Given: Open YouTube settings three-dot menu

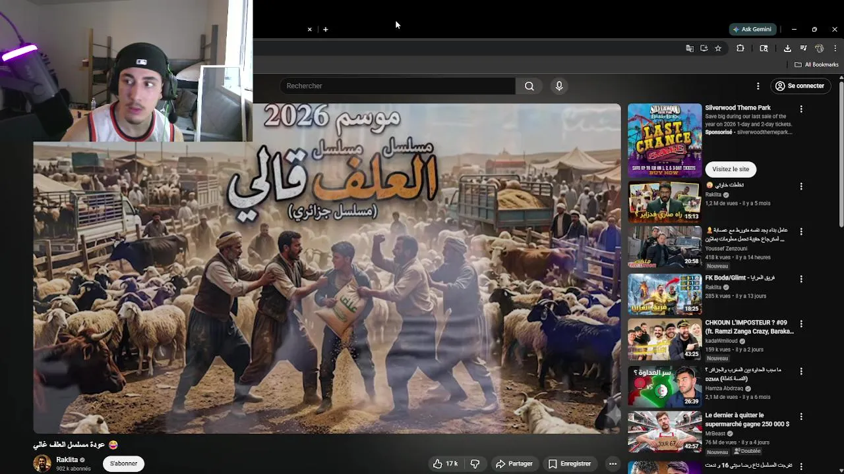Looking at the screenshot, I should (x=758, y=86).
